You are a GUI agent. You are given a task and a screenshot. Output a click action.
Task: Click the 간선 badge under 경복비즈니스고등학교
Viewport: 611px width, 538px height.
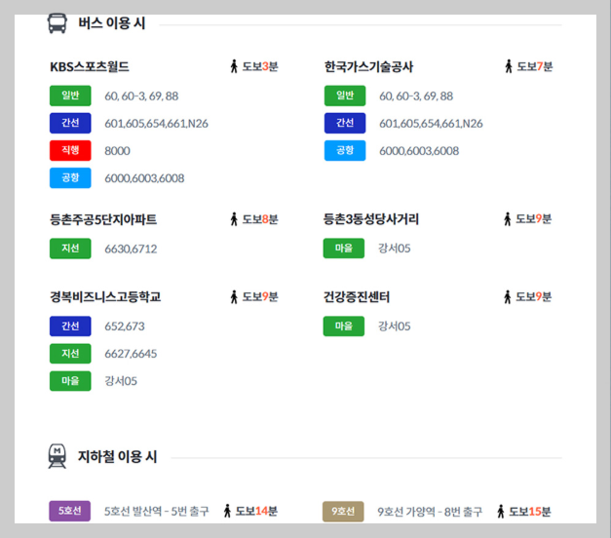[x=70, y=326]
